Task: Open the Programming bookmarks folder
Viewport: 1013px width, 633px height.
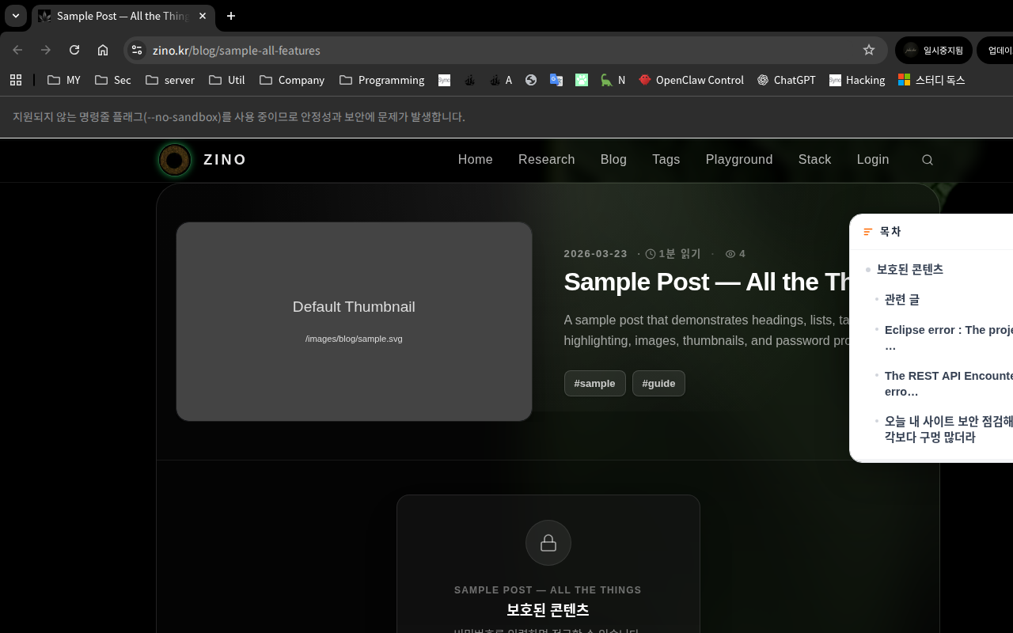Action: click(x=381, y=80)
